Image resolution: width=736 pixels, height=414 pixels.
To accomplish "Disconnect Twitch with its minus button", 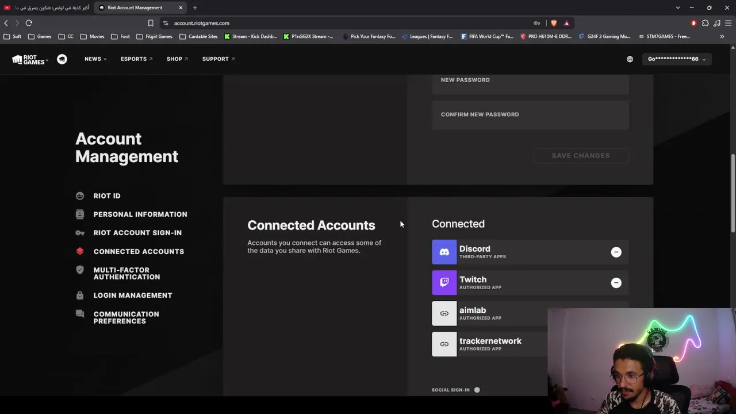I will click(x=616, y=282).
